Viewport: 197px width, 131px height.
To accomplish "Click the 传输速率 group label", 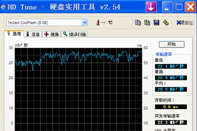I will (164, 54).
